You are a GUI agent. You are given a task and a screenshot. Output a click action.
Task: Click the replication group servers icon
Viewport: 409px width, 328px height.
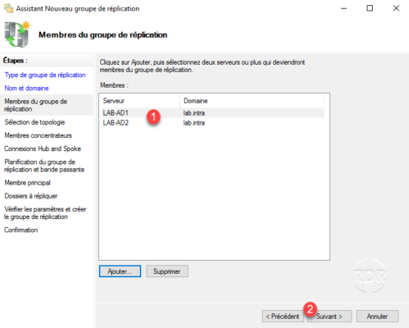pyautogui.click(x=17, y=34)
